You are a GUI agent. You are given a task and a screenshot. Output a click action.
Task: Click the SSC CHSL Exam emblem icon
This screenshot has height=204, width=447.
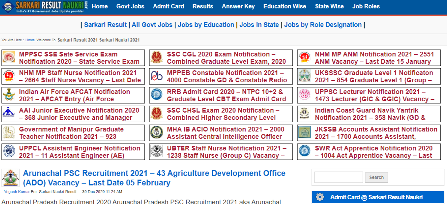157,114
